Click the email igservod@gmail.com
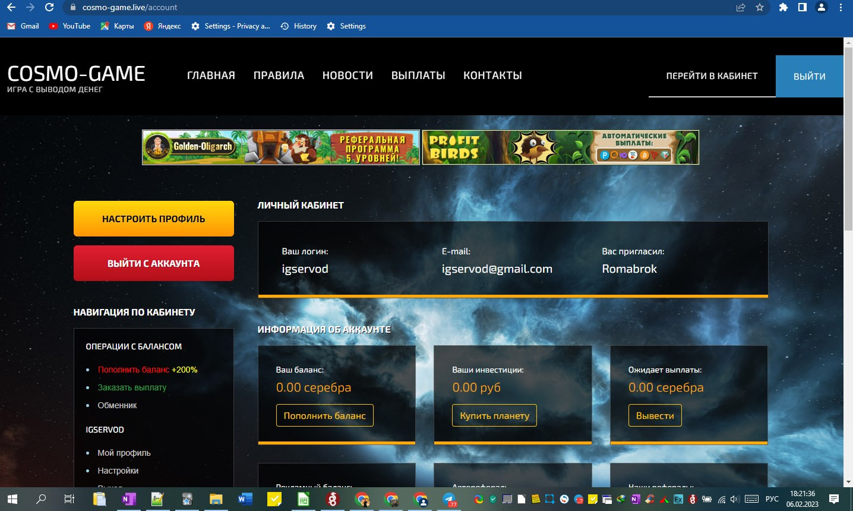Screen dimensions: 853x511 (x=497, y=269)
